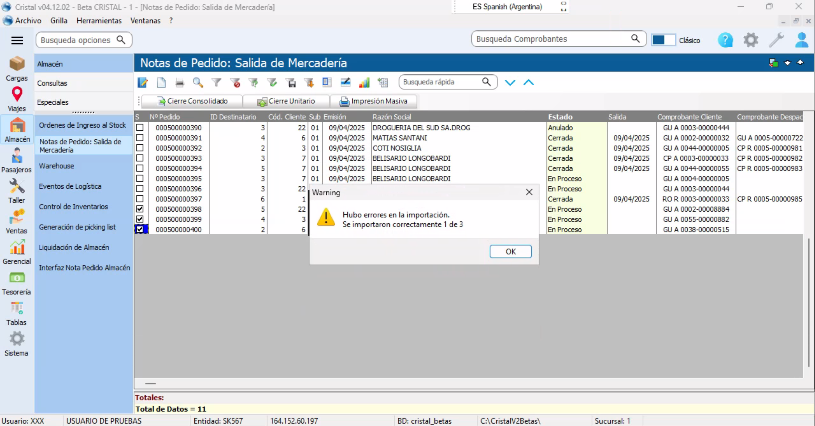This screenshot has height=426, width=815.
Task: Click the blue up chevron beside quick search
Action: click(528, 83)
